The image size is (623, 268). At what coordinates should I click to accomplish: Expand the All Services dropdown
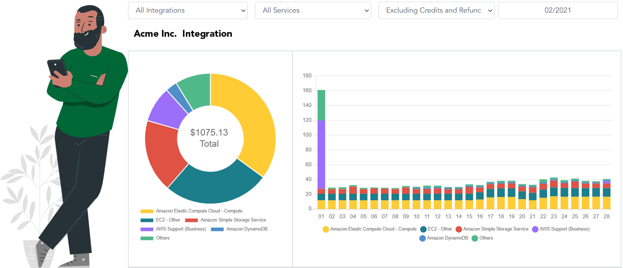point(313,10)
